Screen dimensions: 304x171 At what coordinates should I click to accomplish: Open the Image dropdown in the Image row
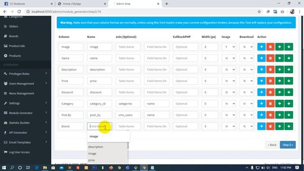click(x=229, y=47)
